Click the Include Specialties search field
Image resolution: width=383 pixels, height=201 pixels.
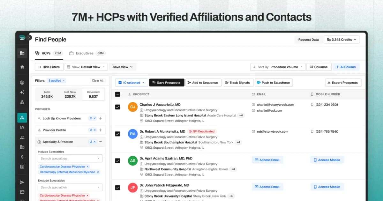tap(70, 158)
